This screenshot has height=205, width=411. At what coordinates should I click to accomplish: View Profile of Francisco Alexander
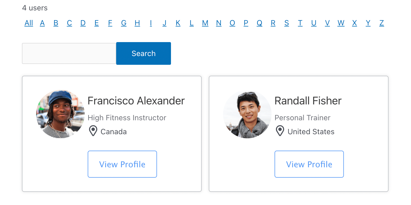[122, 164]
